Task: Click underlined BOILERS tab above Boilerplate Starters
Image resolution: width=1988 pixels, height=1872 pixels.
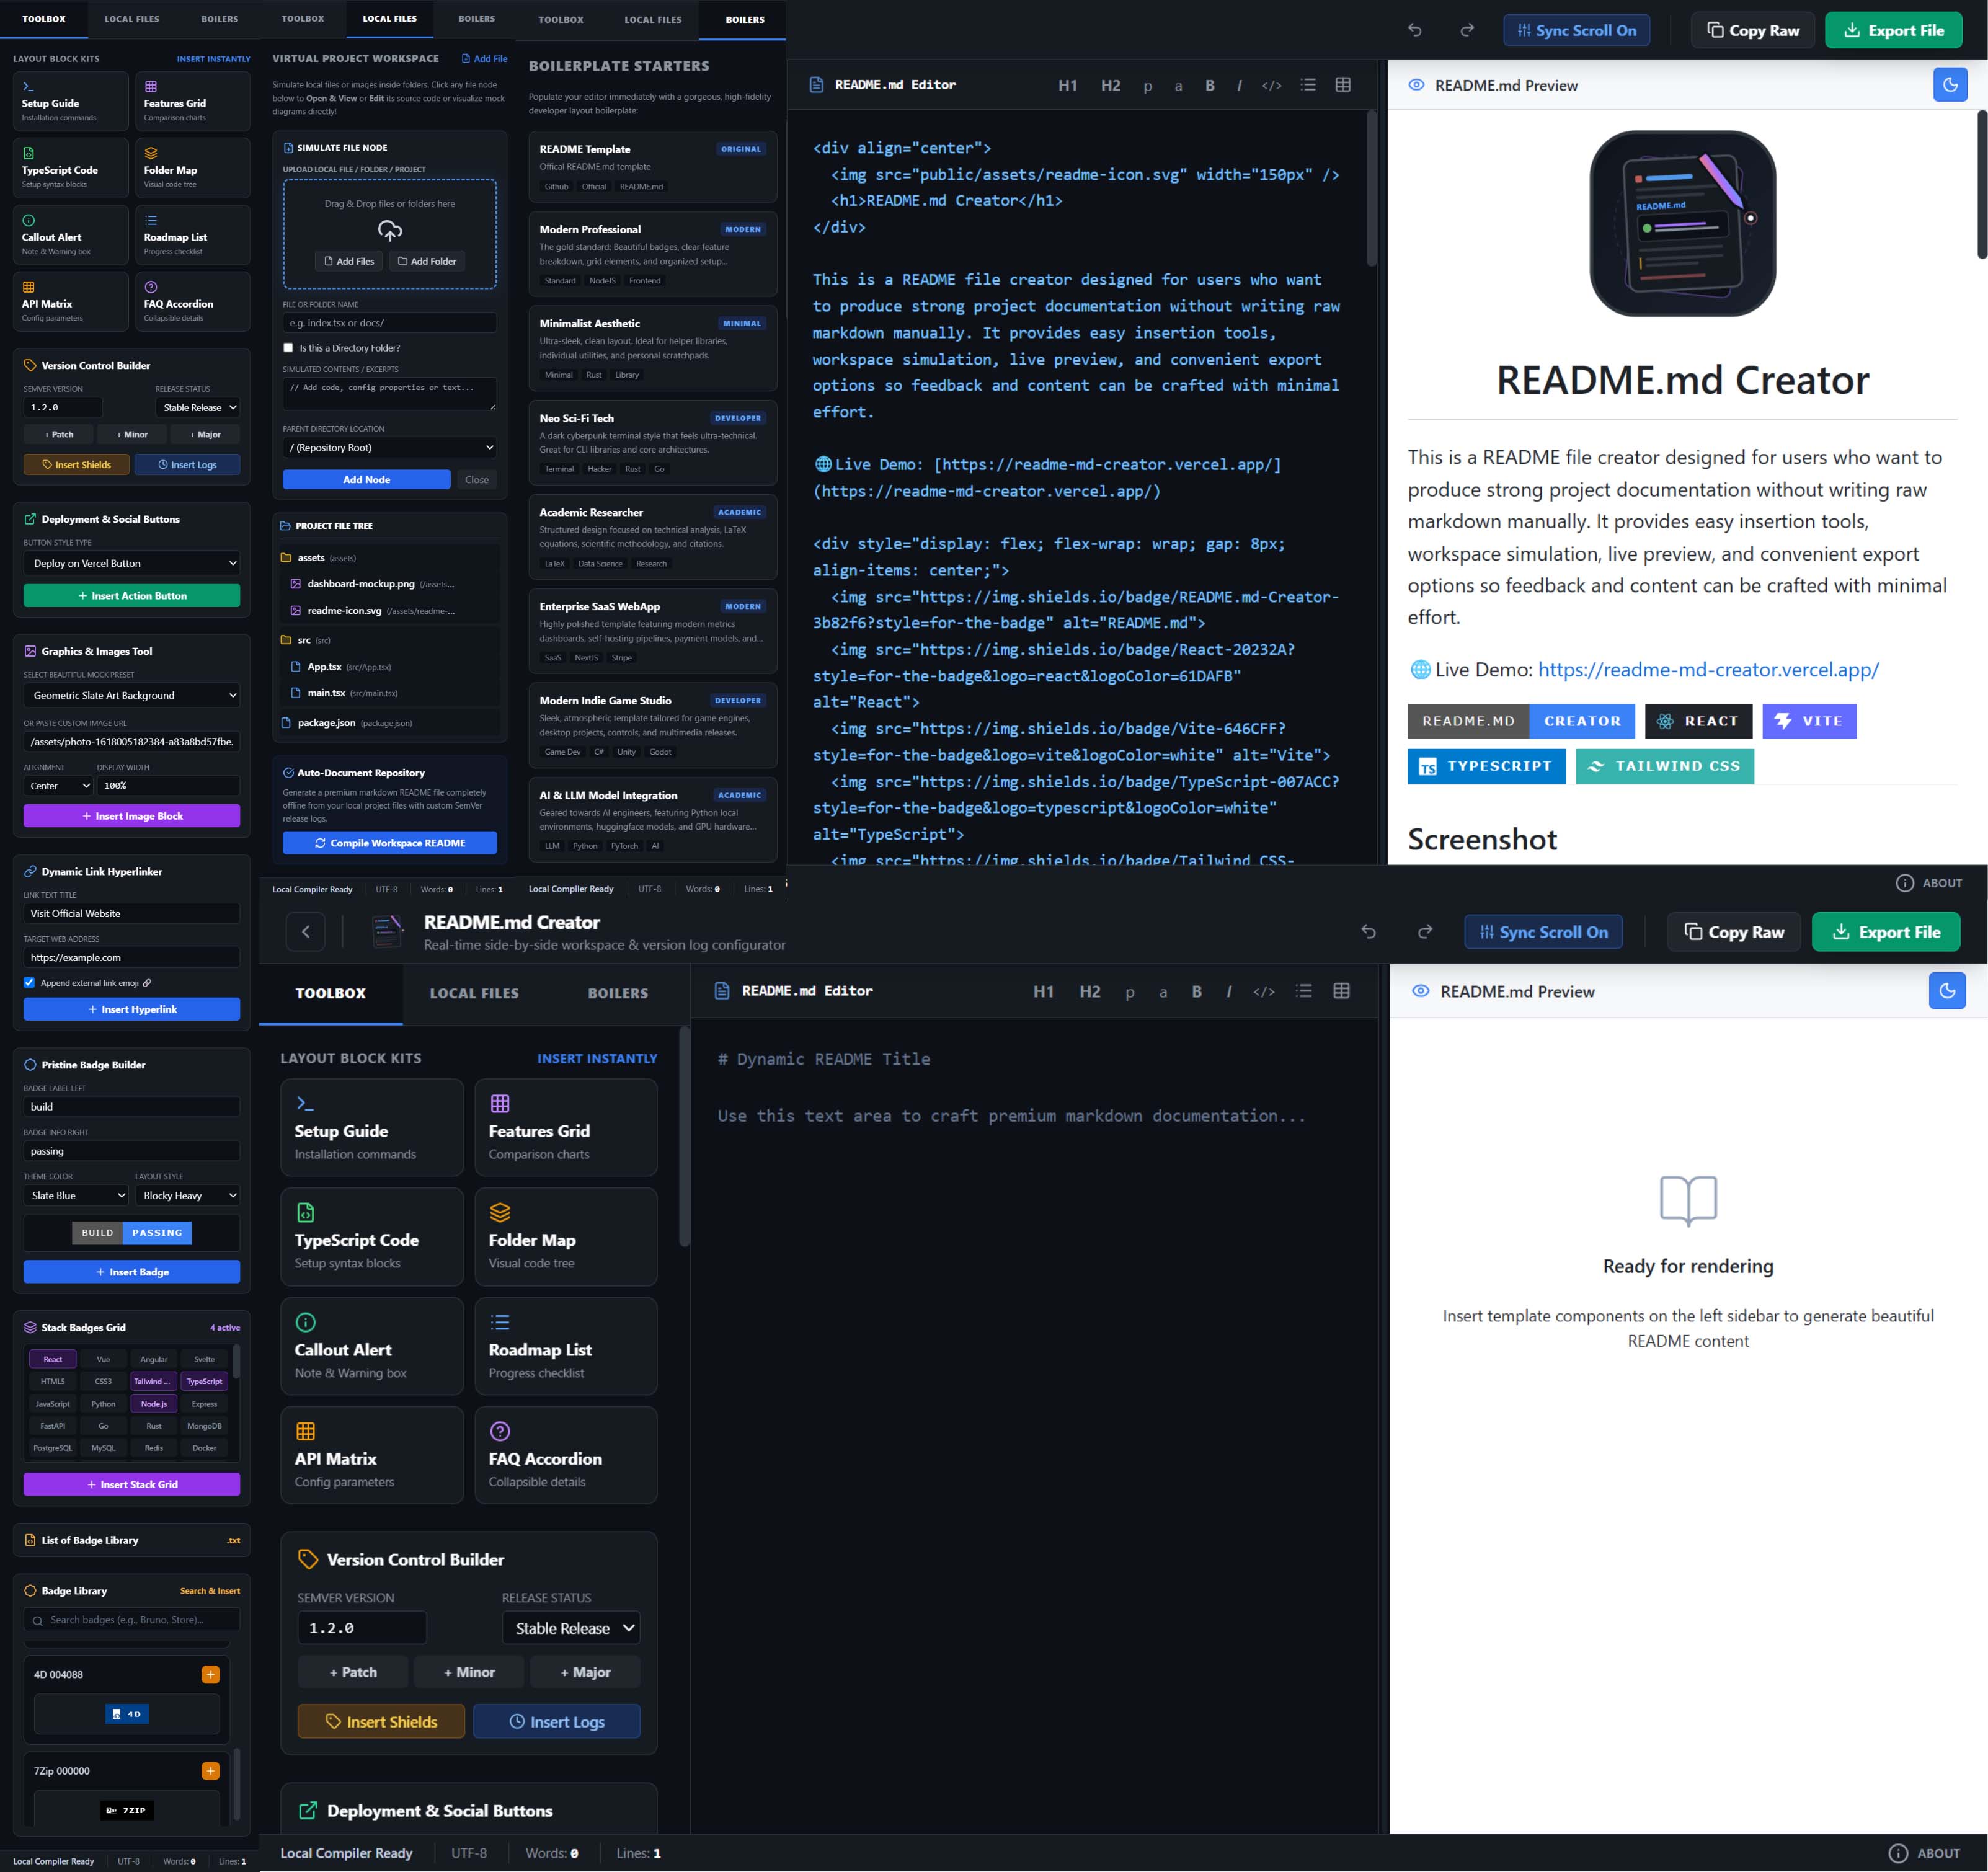Action: click(745, 19)
